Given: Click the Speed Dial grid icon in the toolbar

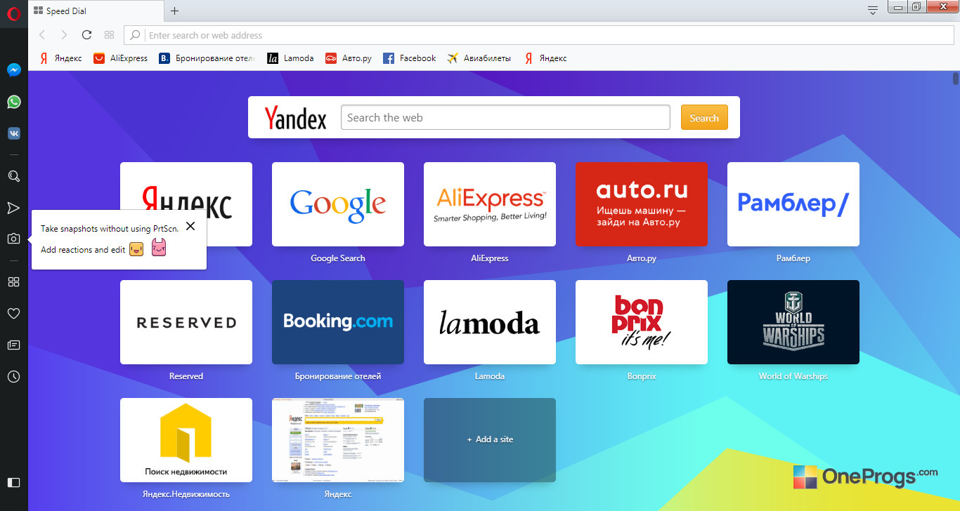Looking at the screenshot, I should coord(109,35).
